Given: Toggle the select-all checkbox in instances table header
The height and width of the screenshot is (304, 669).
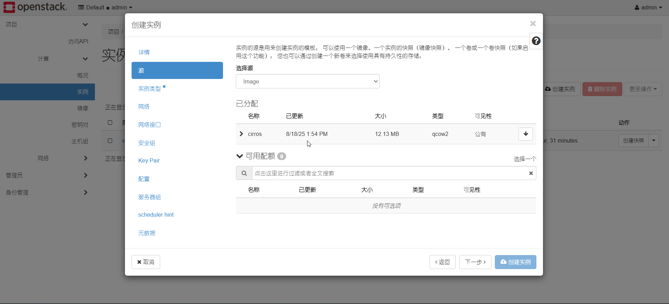Looking at the screenshot, I should 110,123.
